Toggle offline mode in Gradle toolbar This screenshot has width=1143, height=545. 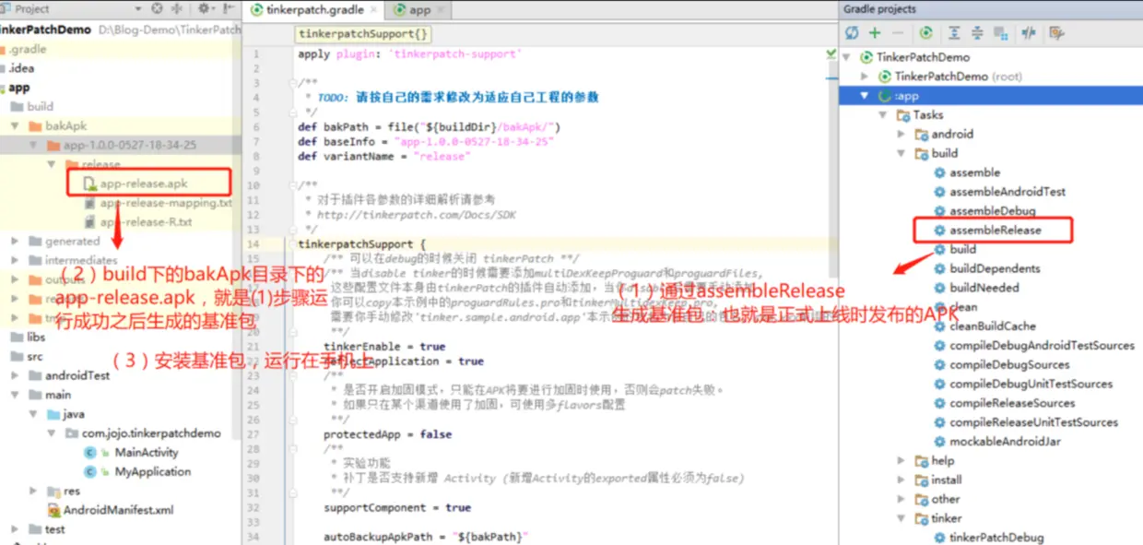coord(1029,33)
